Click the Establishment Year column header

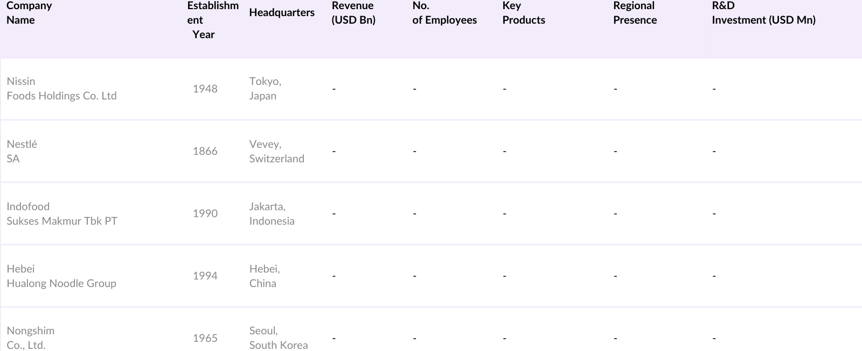[x=212, y=20]
